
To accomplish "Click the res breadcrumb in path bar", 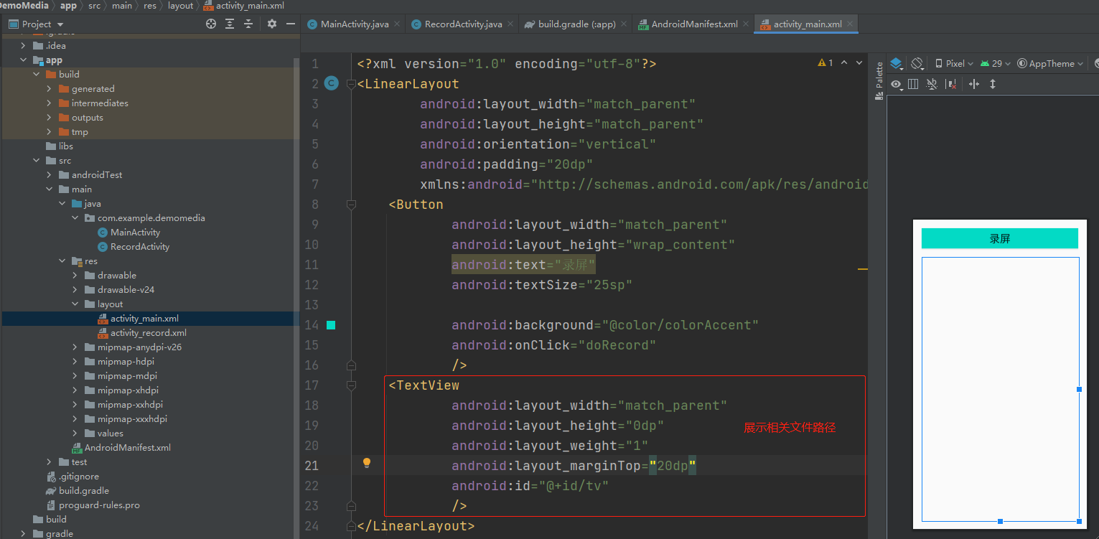I will pyautogui.click(x=151, y=6).
